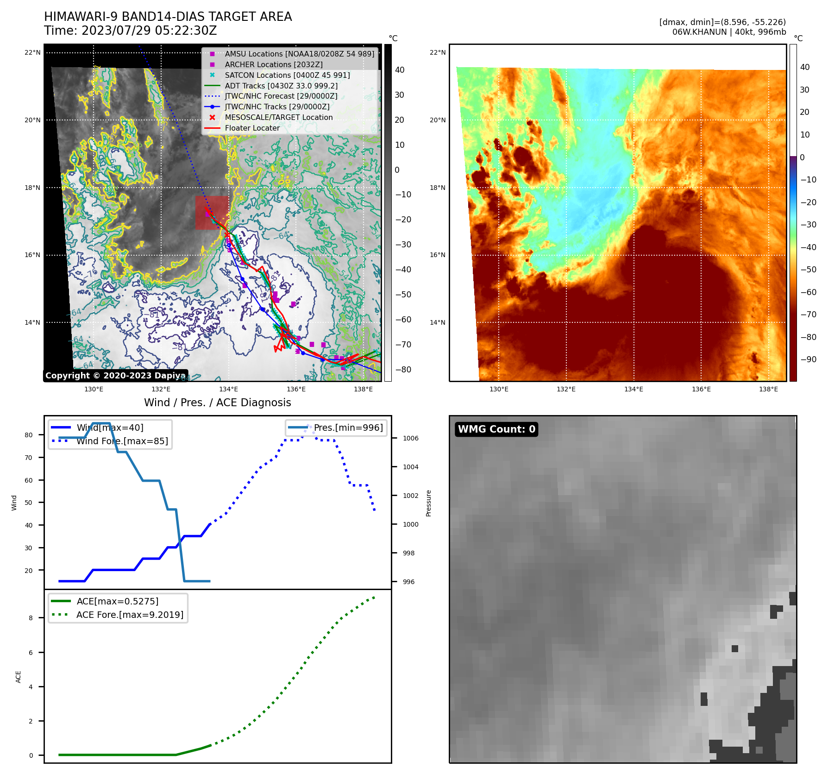Click the grayscale temperature colorbar beside left map

388,213
